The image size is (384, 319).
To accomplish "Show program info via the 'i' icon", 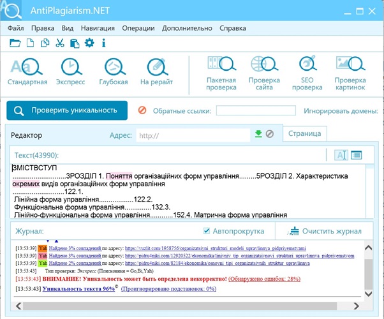I will (x=103, y=43).
